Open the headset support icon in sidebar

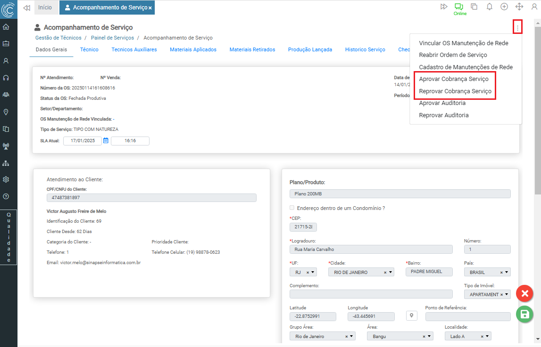[6, 78]
